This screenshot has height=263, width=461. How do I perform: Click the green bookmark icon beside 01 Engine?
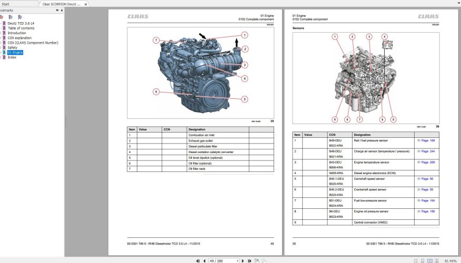(x=4, y=52)
